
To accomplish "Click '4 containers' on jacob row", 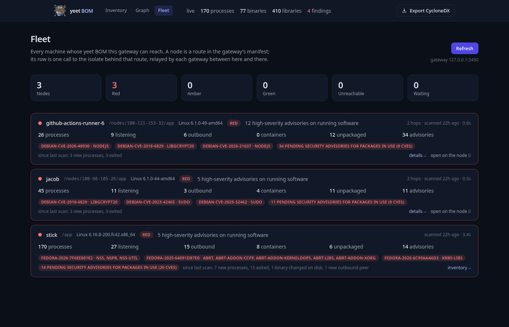I will click(x=271, y=191).
